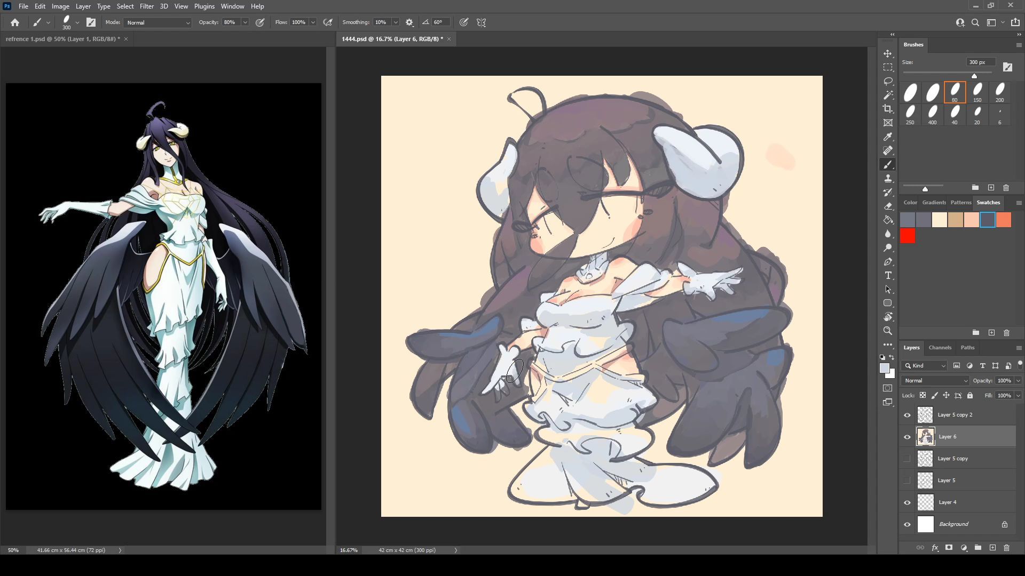Select the 6 brush preset
The image size is (1025, 576).
click(999, 115)
